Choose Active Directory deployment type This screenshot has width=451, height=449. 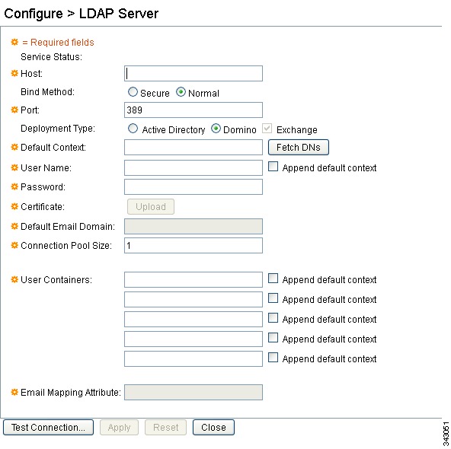tap(133, 129)
